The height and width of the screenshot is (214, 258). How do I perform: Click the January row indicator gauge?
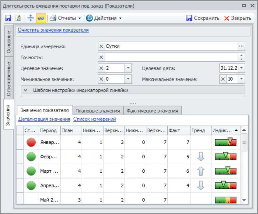point(226,142)
